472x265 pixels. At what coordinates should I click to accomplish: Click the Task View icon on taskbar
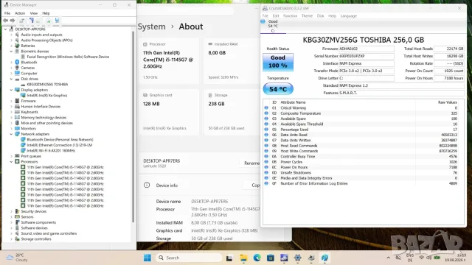tap(229, 258)
